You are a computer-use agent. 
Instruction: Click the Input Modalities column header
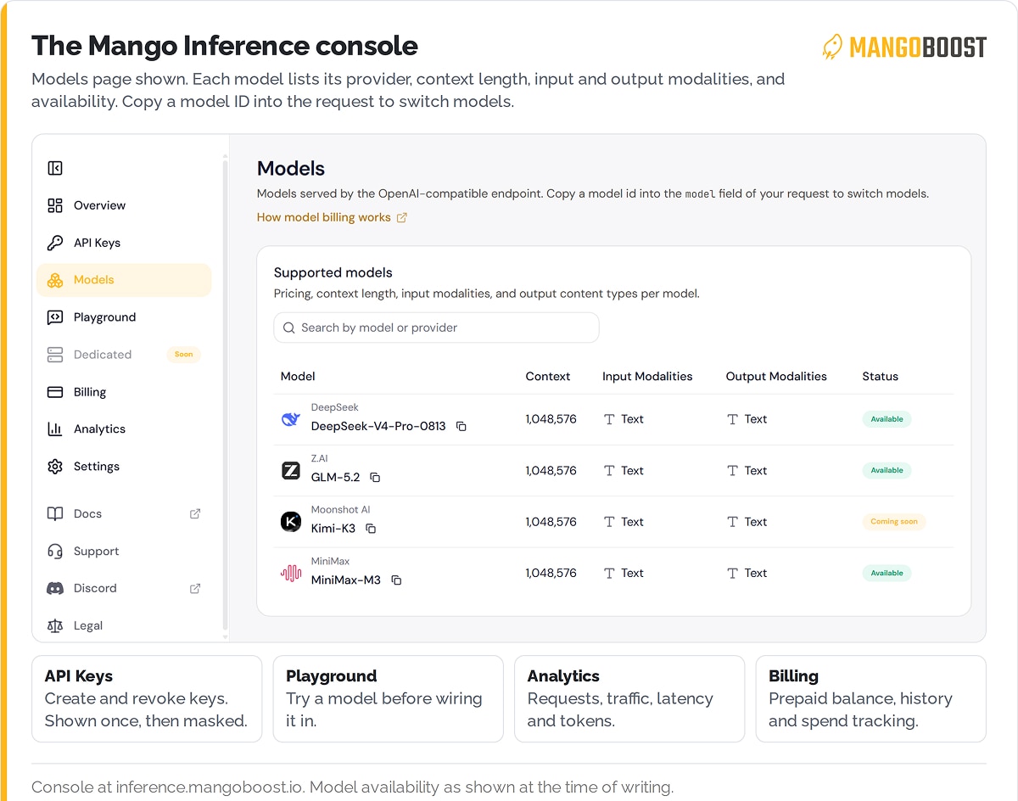coord(647,376)
